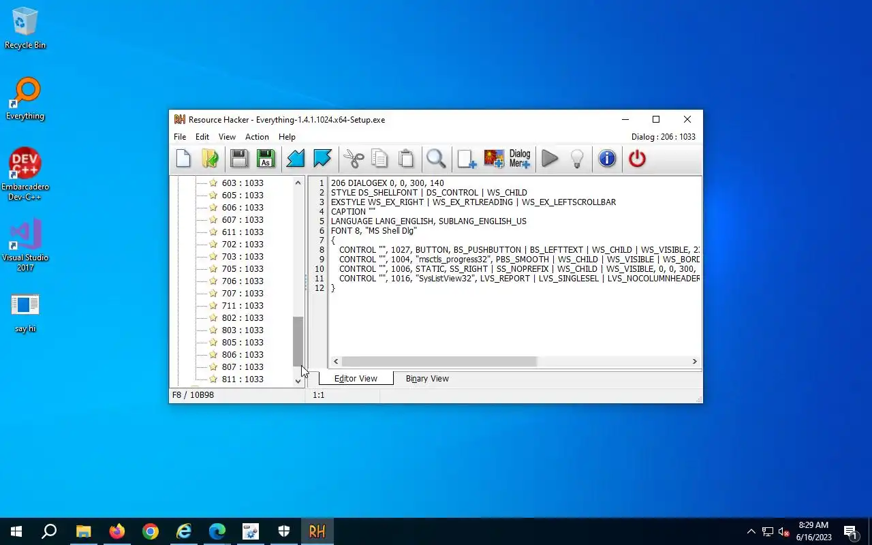This screenshot has height=545, width=872.
Task: Click the blue arrow with the dark corner
Action: pos(296,159)
